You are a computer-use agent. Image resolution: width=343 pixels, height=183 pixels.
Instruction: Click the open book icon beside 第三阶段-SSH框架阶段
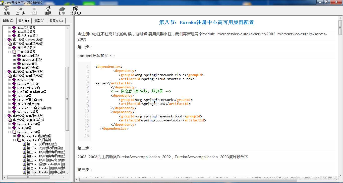pyautogui.click(x=10, y=44)
